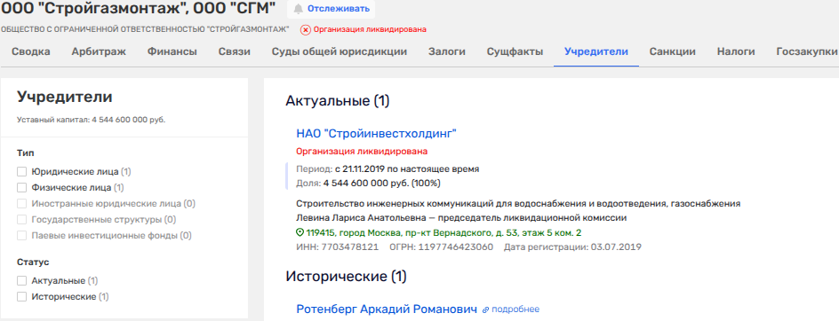Enable the Исторические status filter checkbox

[22, 296]
